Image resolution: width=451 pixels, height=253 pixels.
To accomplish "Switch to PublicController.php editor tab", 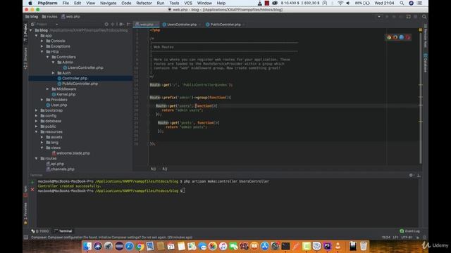I will click(x=225, y=25).
